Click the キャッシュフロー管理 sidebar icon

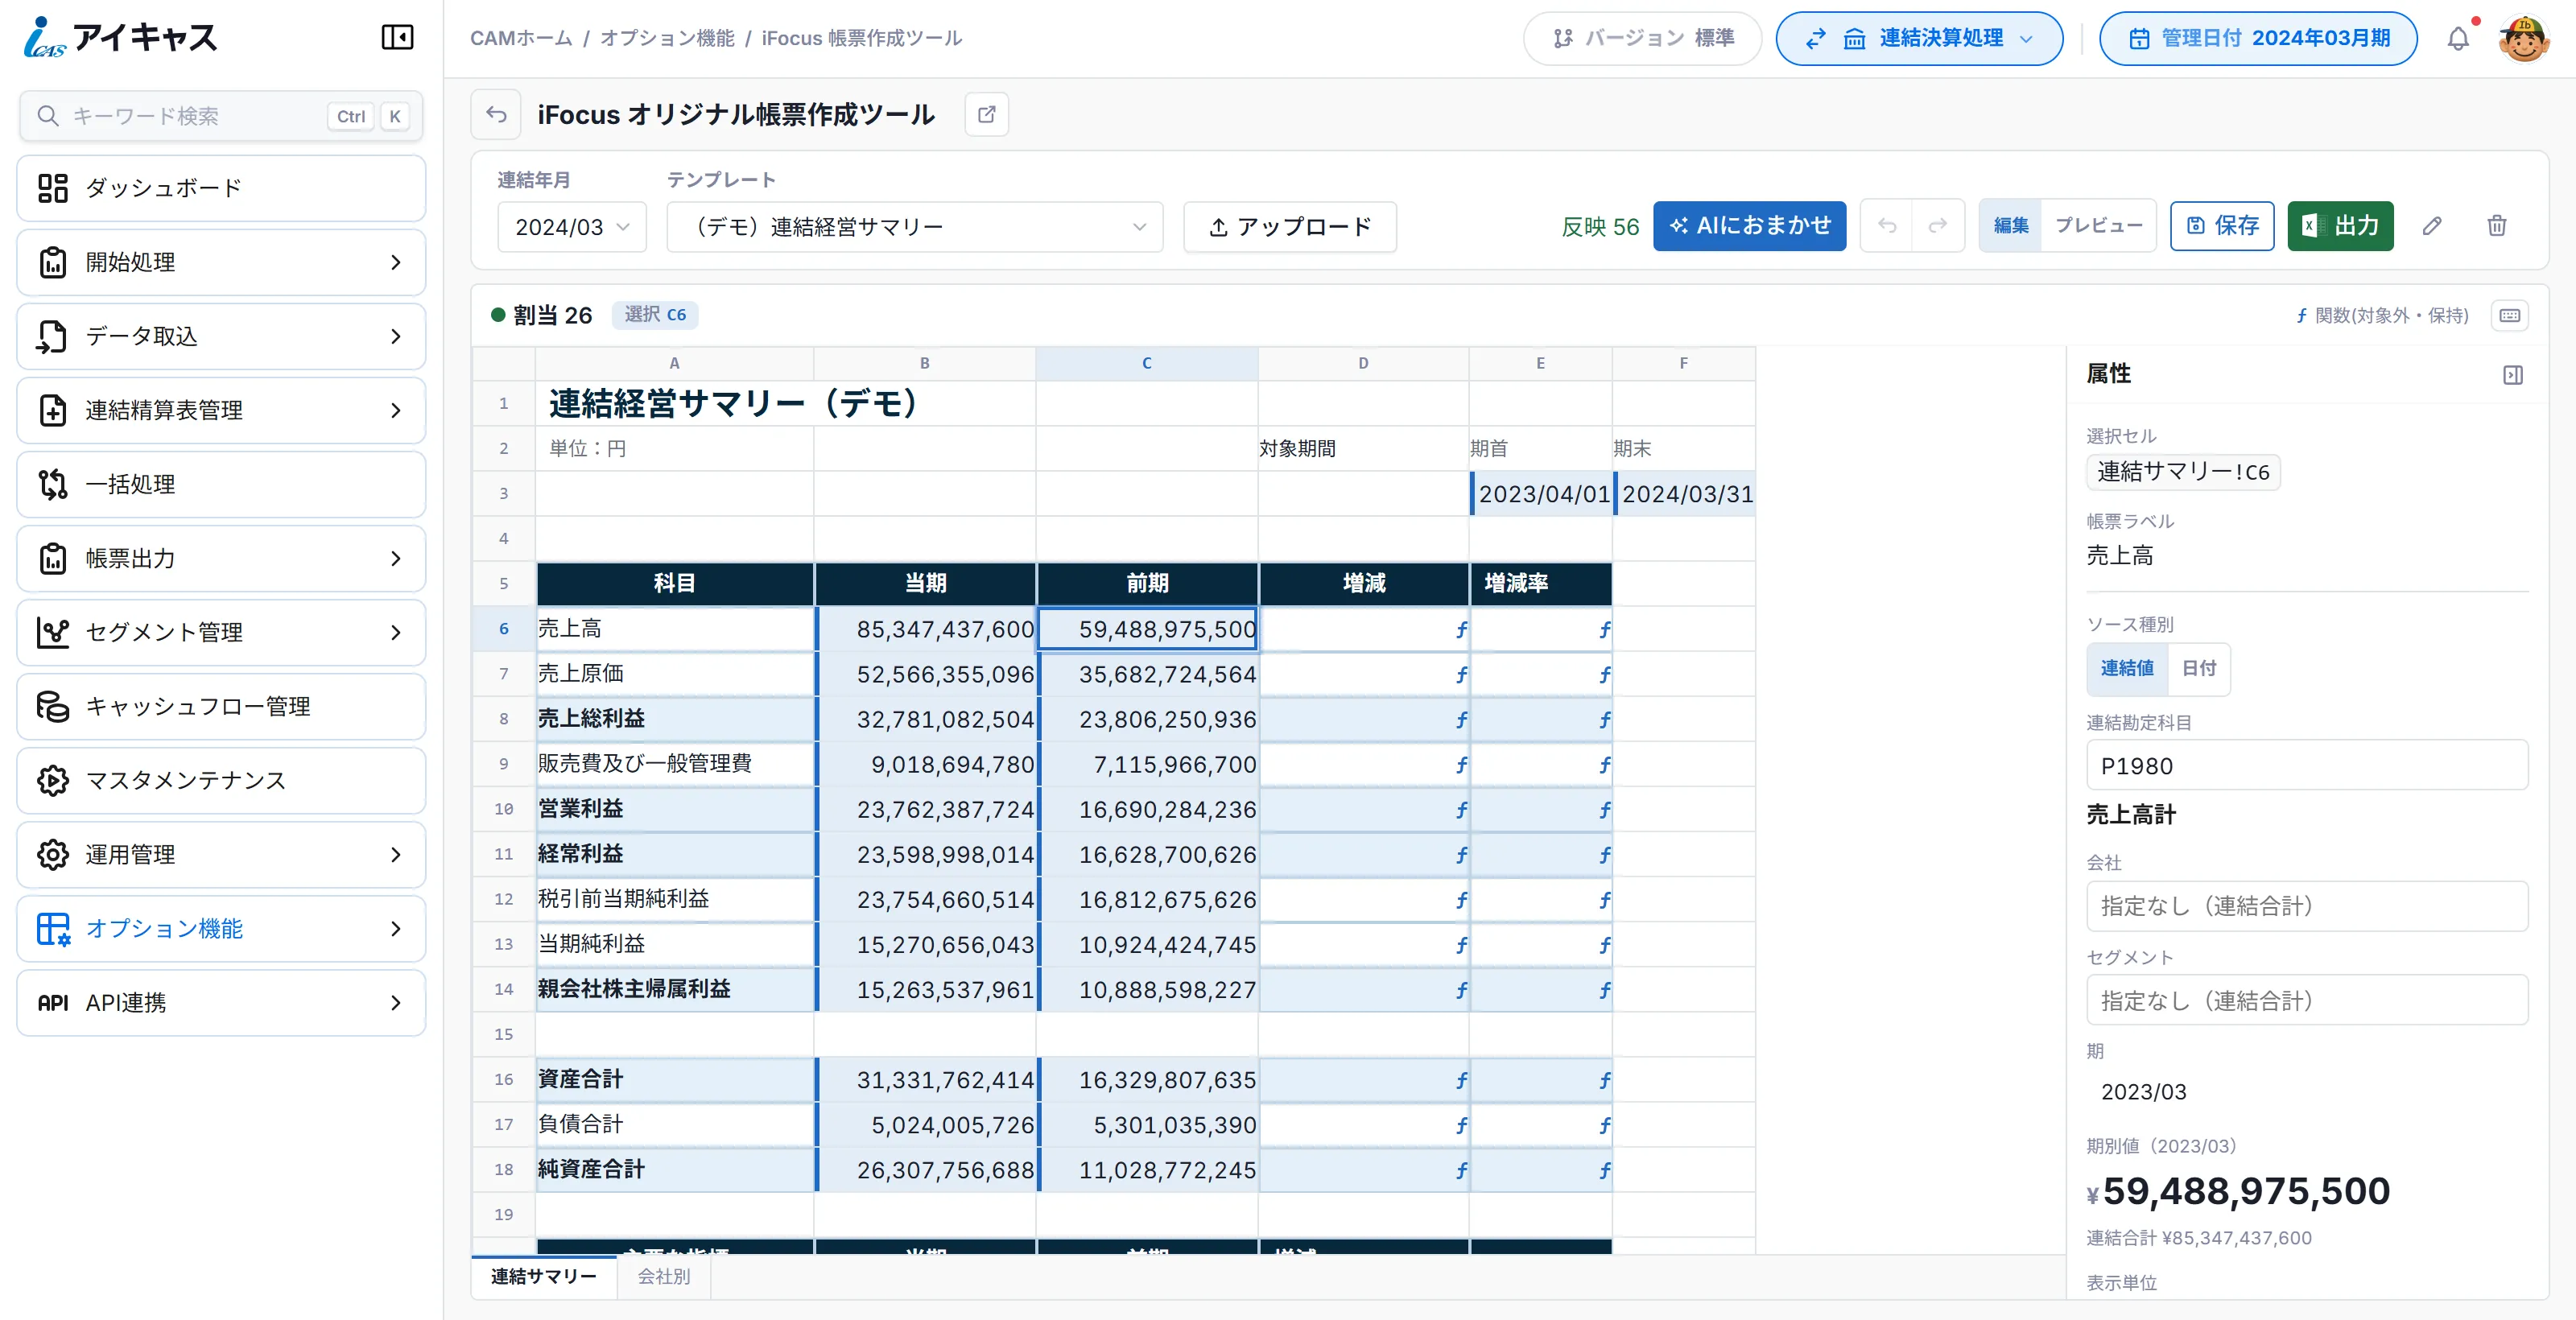(53, 706)
